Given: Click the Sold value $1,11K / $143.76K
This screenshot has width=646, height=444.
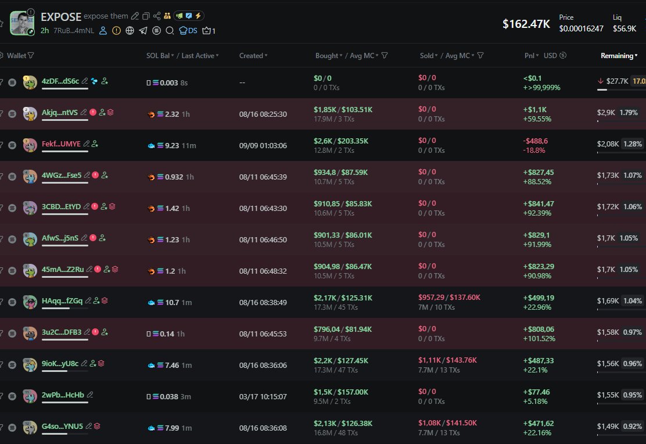Looking at the screenshot, I should coord(447,360).
